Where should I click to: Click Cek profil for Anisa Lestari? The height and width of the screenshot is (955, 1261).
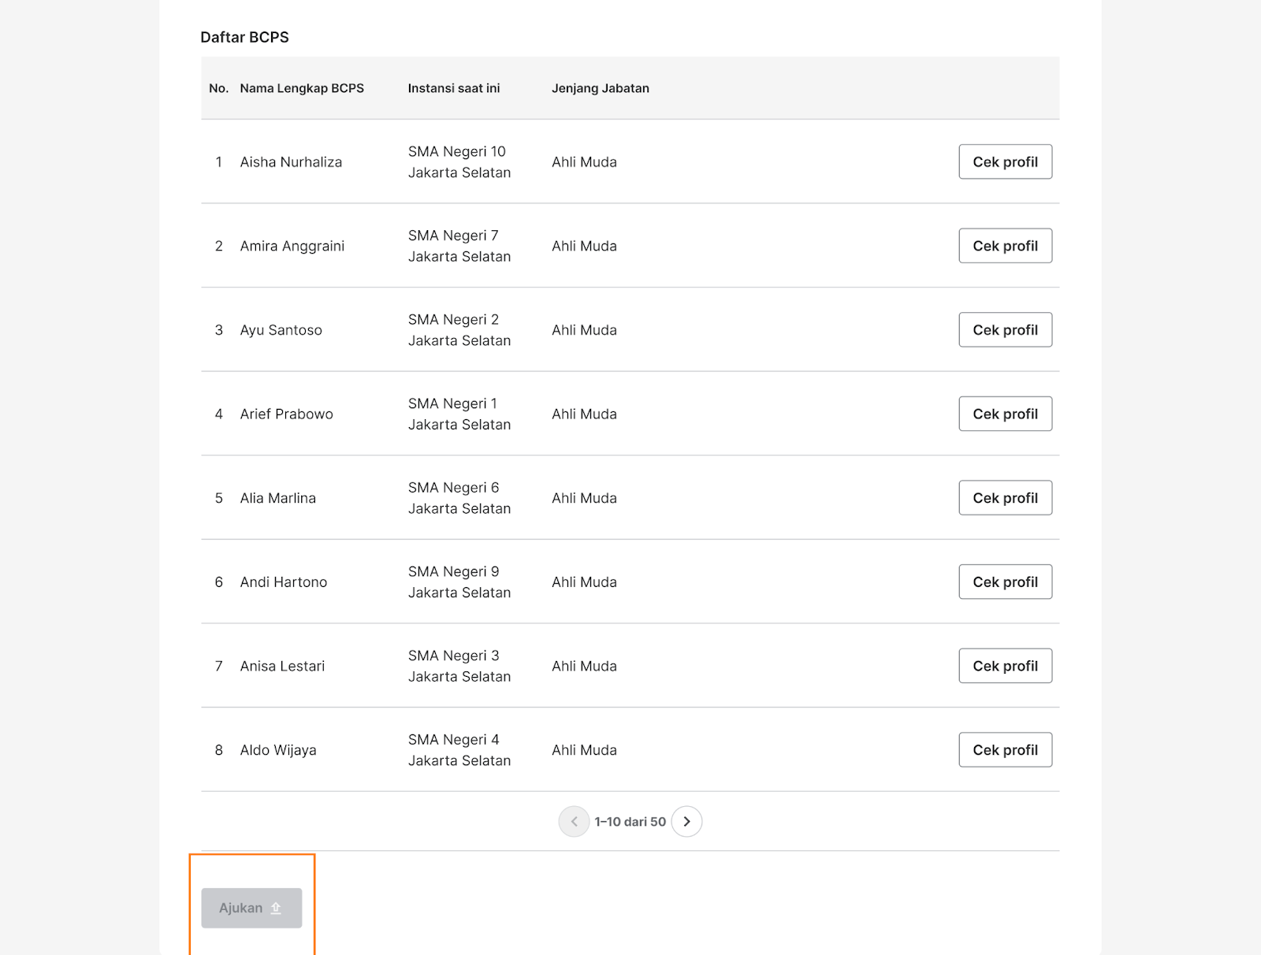click(x=1005, y=666)
